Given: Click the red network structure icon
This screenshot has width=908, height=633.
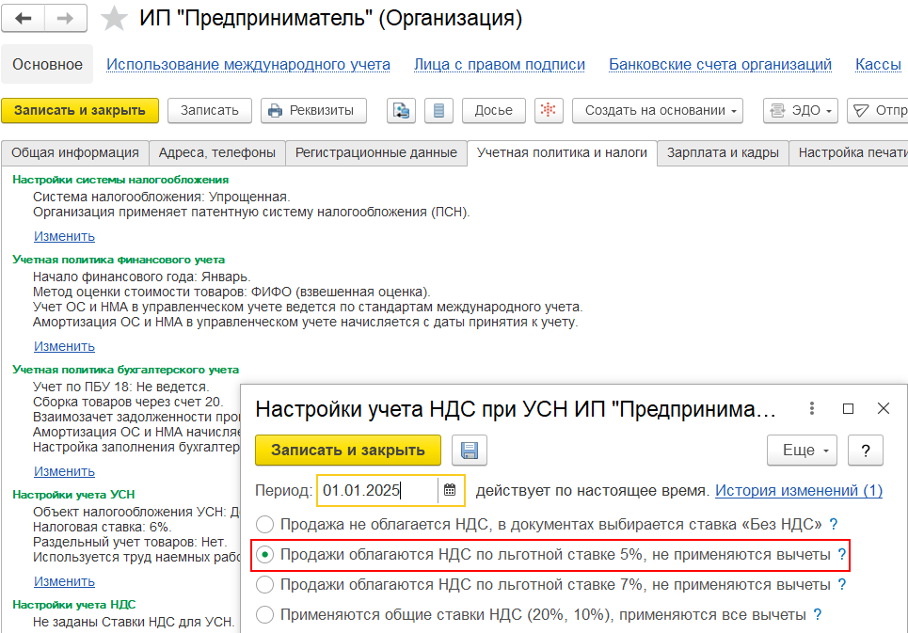Looking at the screenshot, I should [x=549, y=110].
